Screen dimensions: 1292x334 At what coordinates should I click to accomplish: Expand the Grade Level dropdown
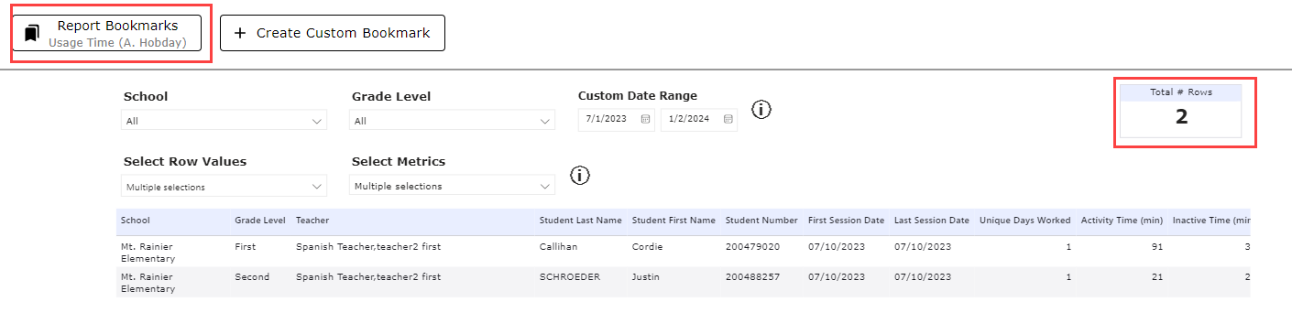point(452,121)
